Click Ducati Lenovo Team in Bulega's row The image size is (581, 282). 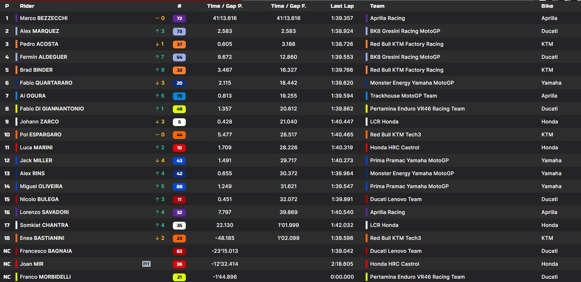396,199
